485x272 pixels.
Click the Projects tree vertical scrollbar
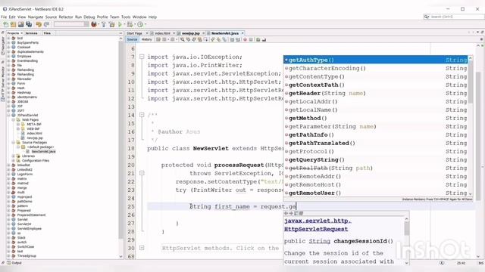tap(121, 139)
